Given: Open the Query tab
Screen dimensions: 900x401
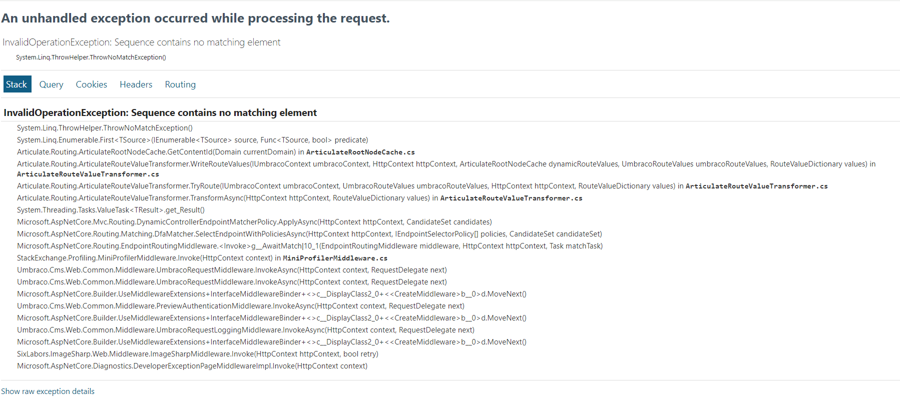Looking at the screenshot, I should click(x=51, y=84).
